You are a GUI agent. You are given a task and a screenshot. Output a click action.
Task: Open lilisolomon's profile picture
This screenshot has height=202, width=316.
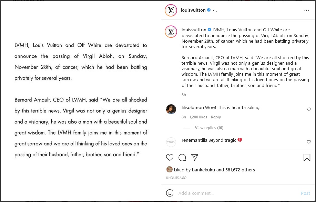click(171, 109)
